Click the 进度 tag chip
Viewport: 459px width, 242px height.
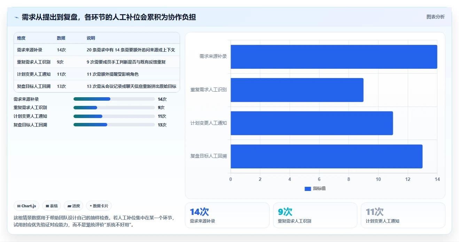click(73, 206)
